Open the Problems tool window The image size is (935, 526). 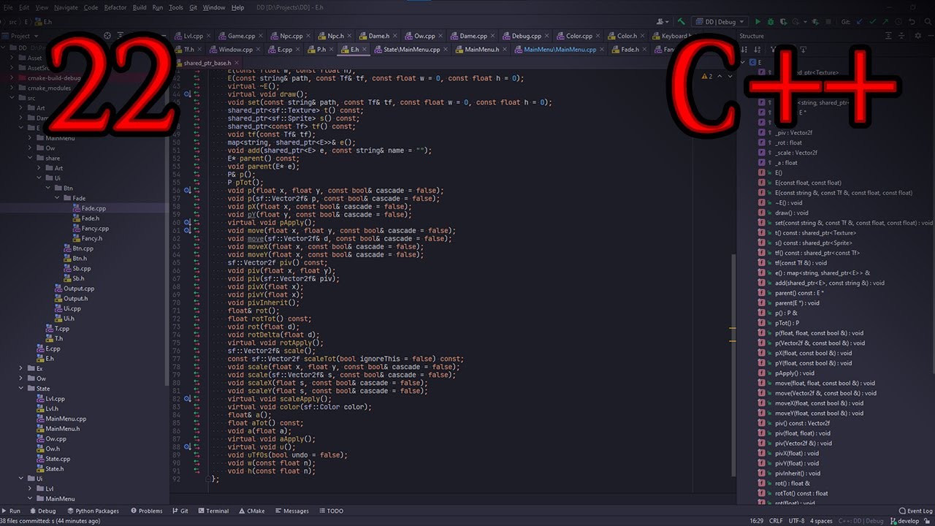(146, 511)
